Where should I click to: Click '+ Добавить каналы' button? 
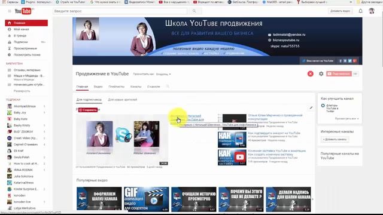tap(335, 139)
